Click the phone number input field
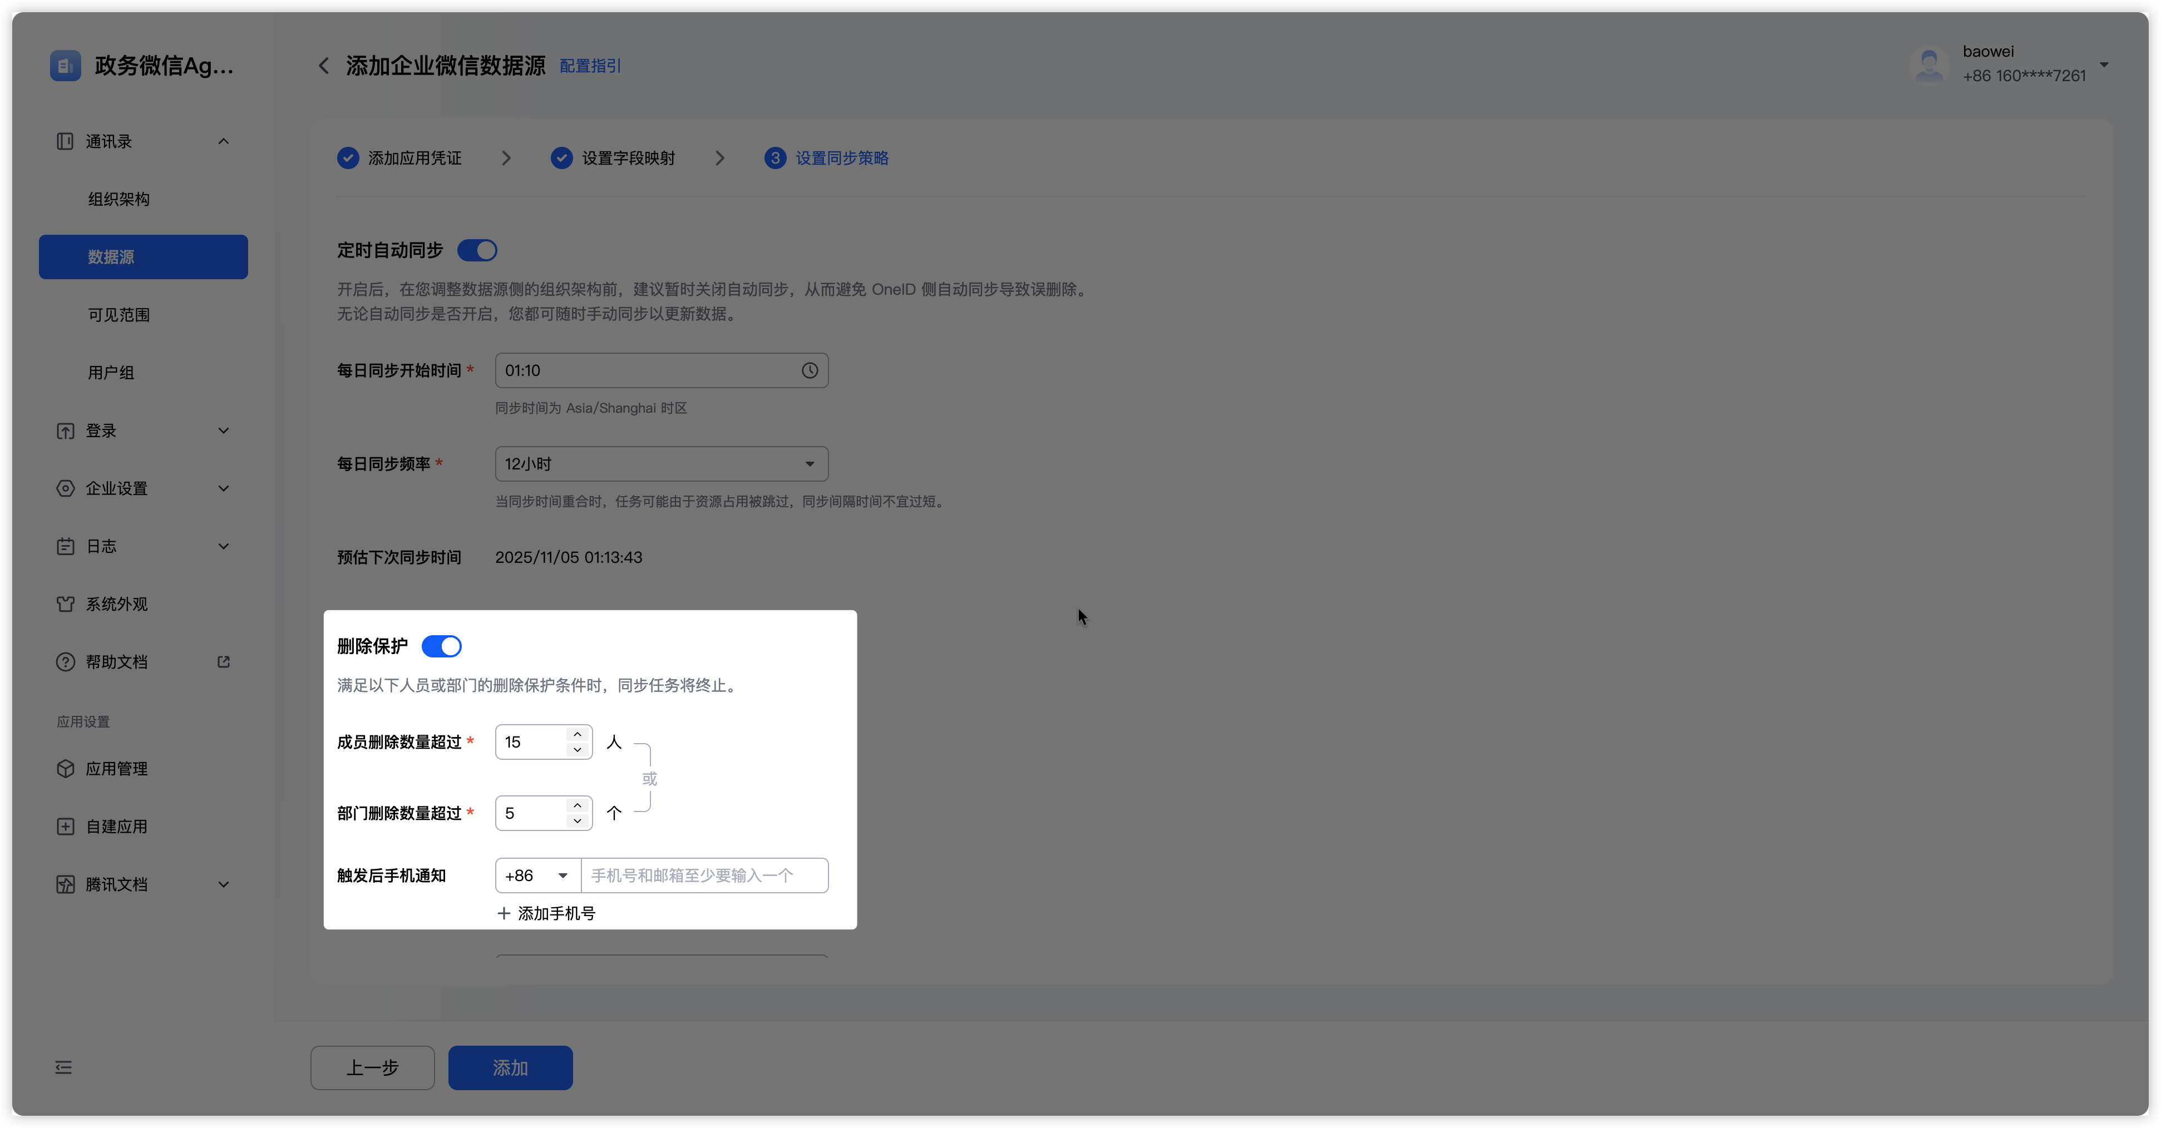2161x1128 pixels. tap(703, 875)
